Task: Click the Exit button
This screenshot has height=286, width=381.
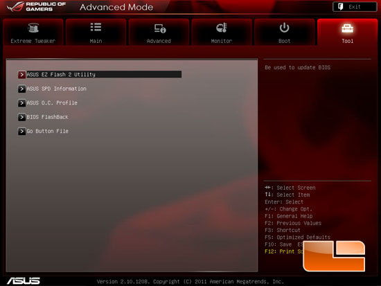Action: tap(355, 7)
